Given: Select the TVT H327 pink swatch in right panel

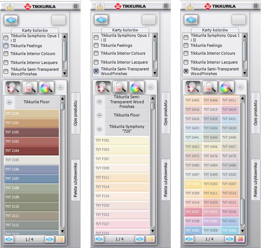Looking at the screenshot, I should 193,212.
